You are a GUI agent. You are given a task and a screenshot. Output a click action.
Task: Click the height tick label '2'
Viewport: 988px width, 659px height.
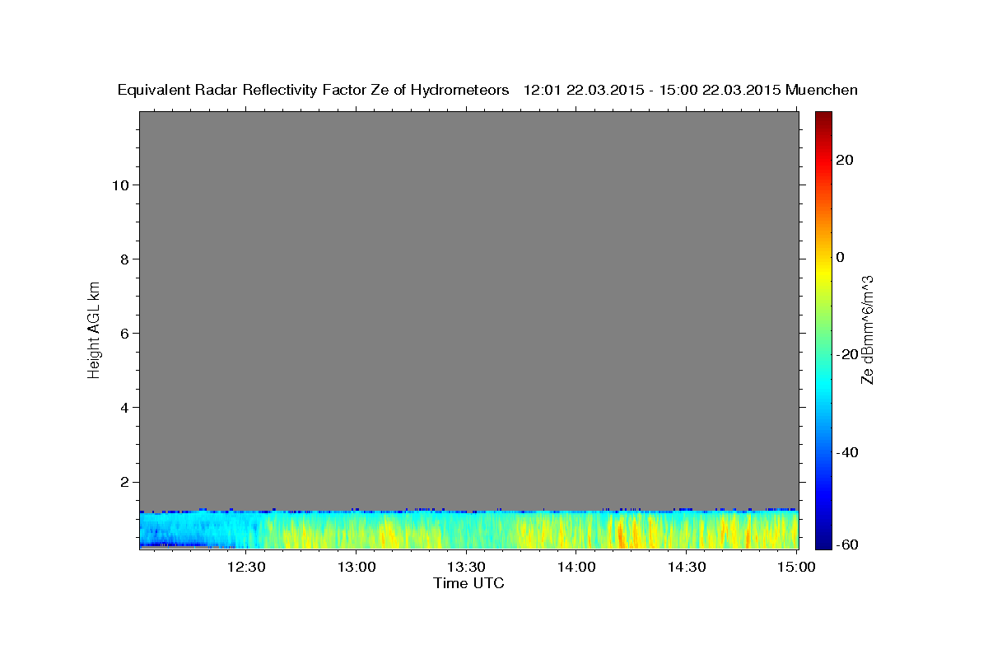[x=123, y=482]
